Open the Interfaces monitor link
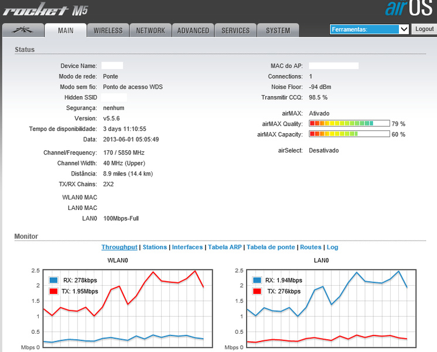Image resolution: width=437 pixels, height=352 pixels. click(x=187, y=247)
